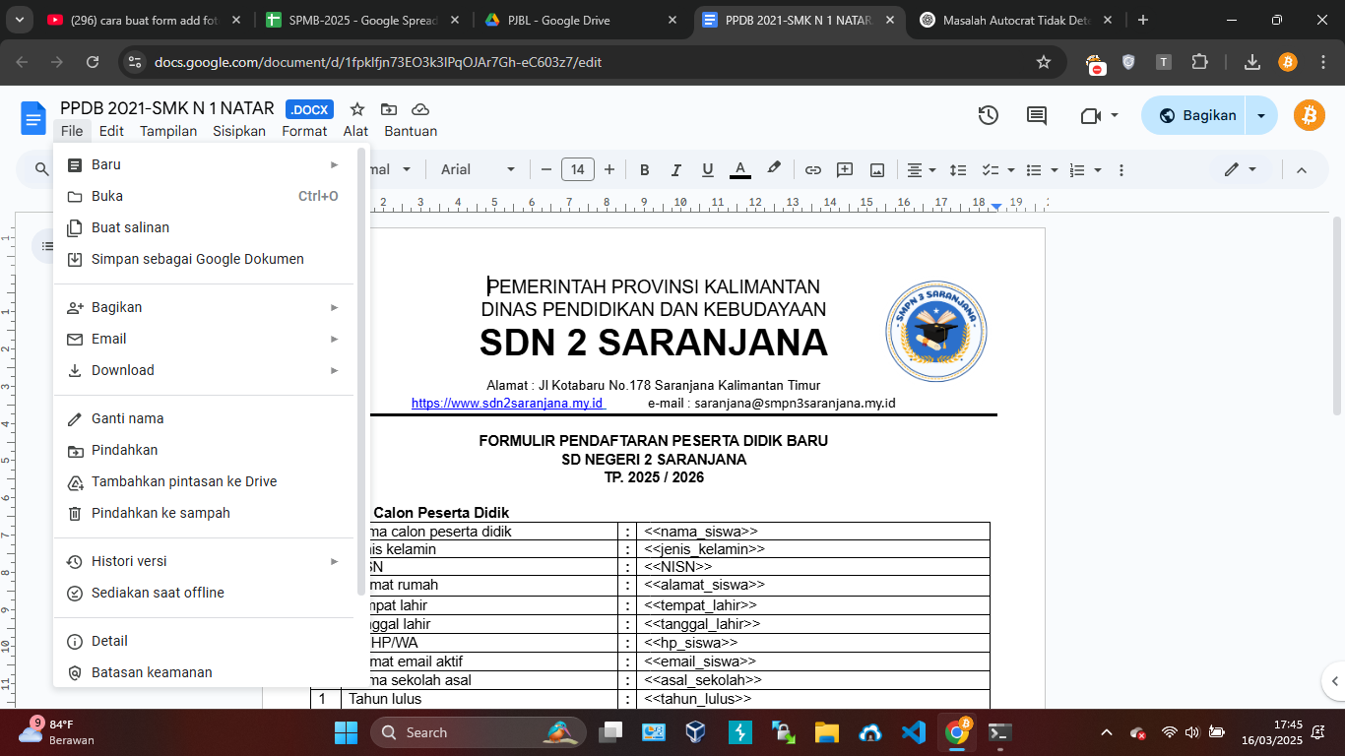Select the Pindahkan menu entry

tap(204, 450)
